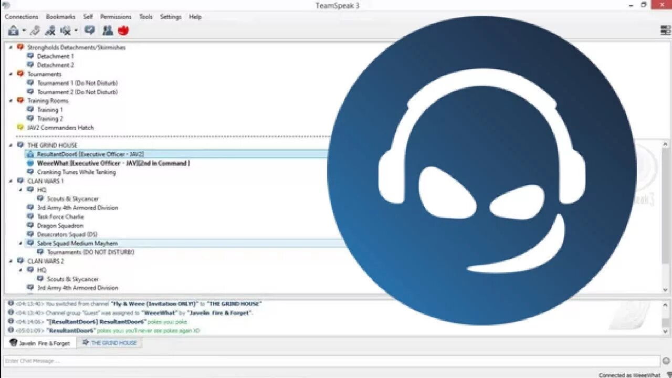Collapse the Tournaments parent channel

tap(11, 74)
